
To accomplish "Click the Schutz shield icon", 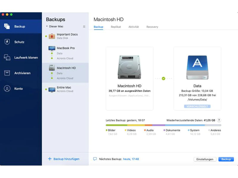I will click(7, 42).
